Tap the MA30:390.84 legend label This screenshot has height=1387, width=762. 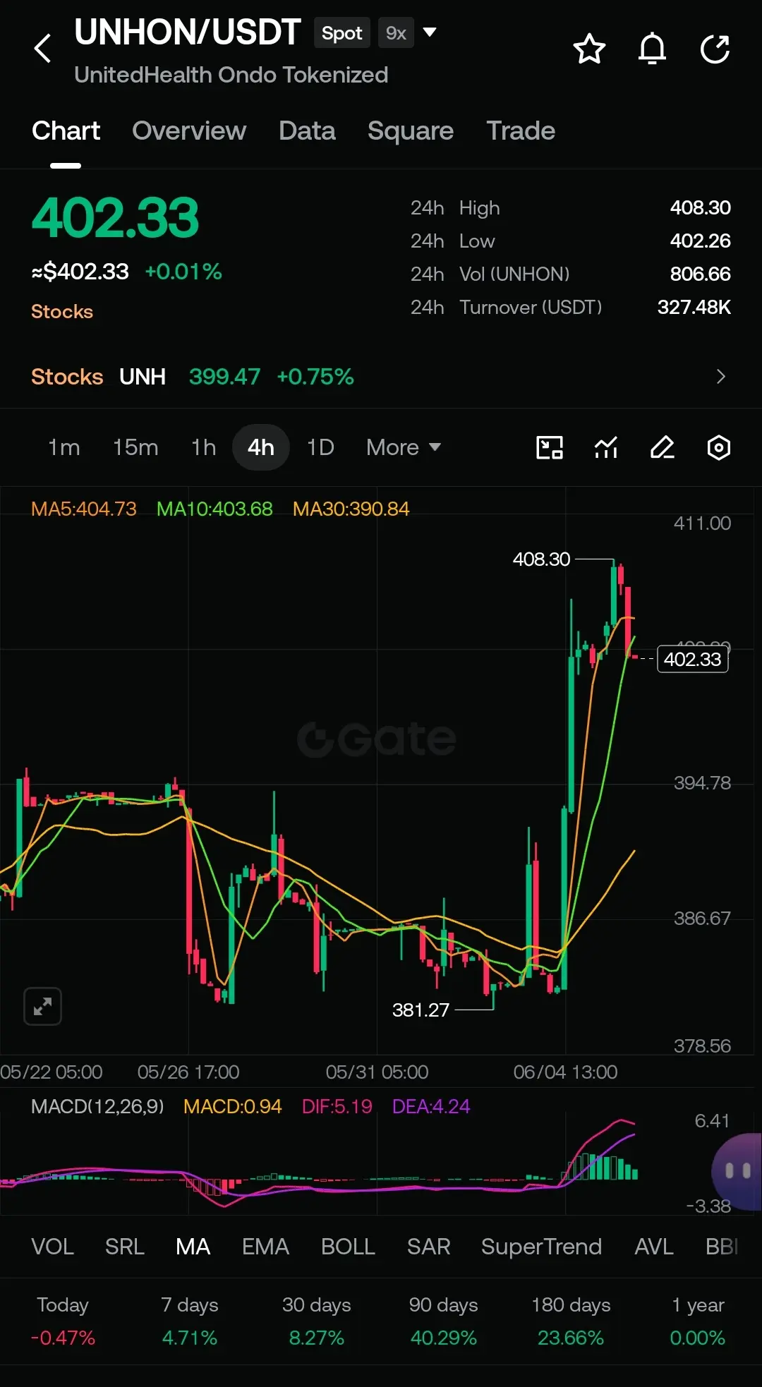pyautogui.click(x=351, y=509)
